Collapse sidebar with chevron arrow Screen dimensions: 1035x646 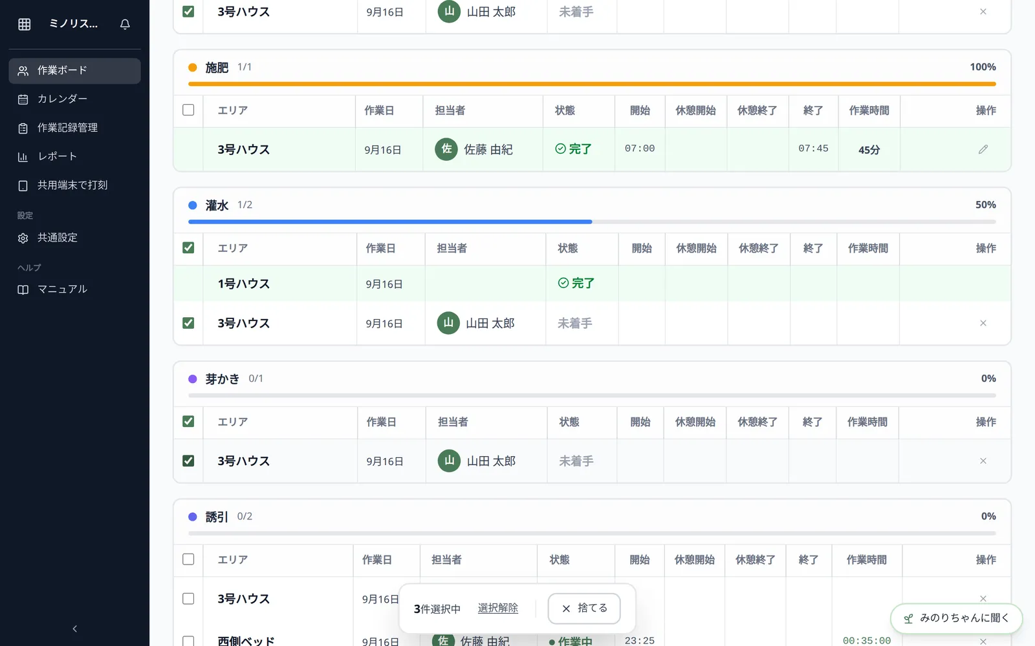tap(74, 629)
